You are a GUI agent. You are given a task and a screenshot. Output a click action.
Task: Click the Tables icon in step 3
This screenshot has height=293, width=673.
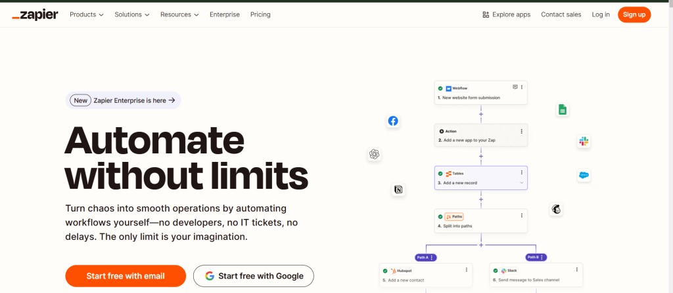tap(448, 174)
